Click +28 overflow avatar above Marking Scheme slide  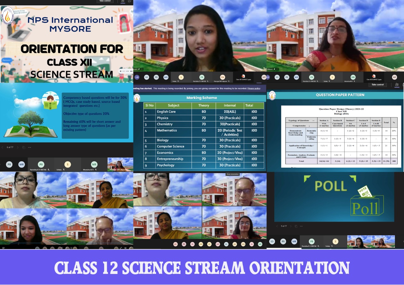tap(137, 77)
